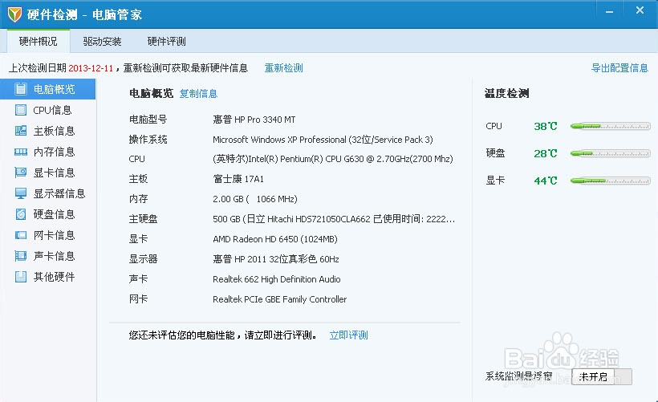
Task: Click the 电脑概览 sidebar icon
Action: (21, 89)
